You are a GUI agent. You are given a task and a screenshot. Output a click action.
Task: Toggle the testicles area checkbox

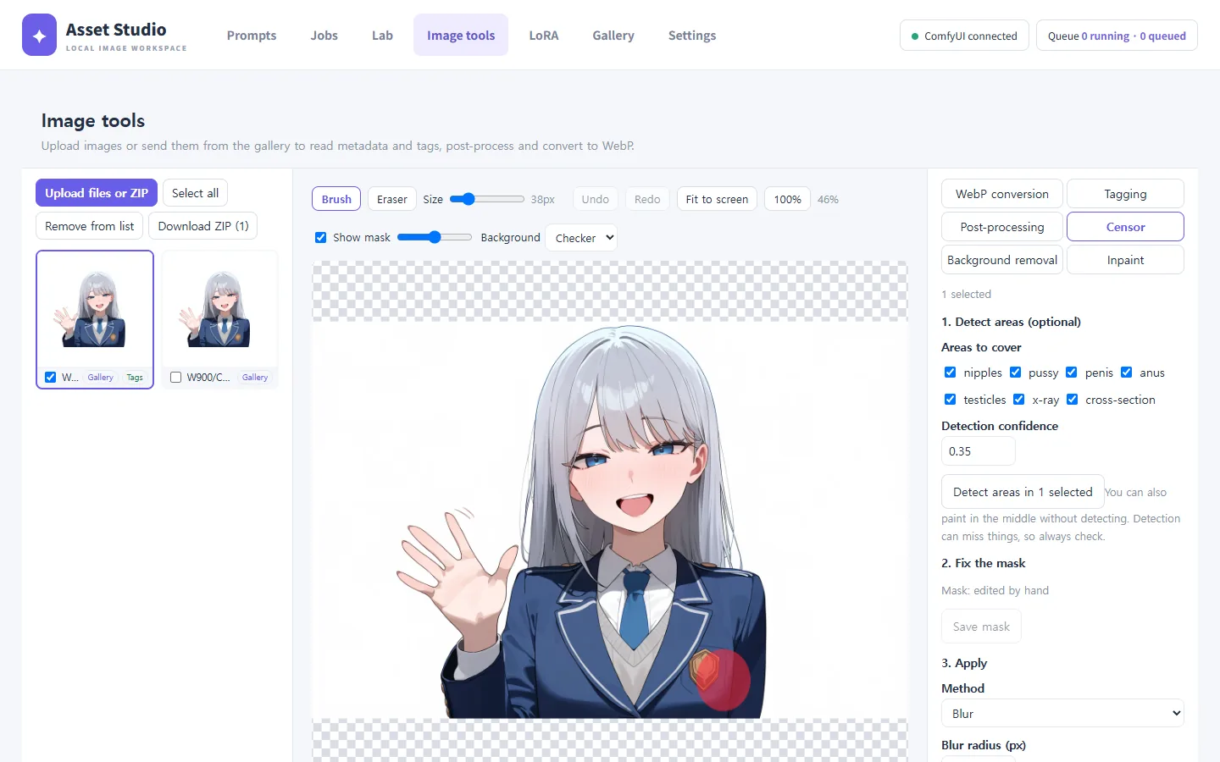point(950,400)
